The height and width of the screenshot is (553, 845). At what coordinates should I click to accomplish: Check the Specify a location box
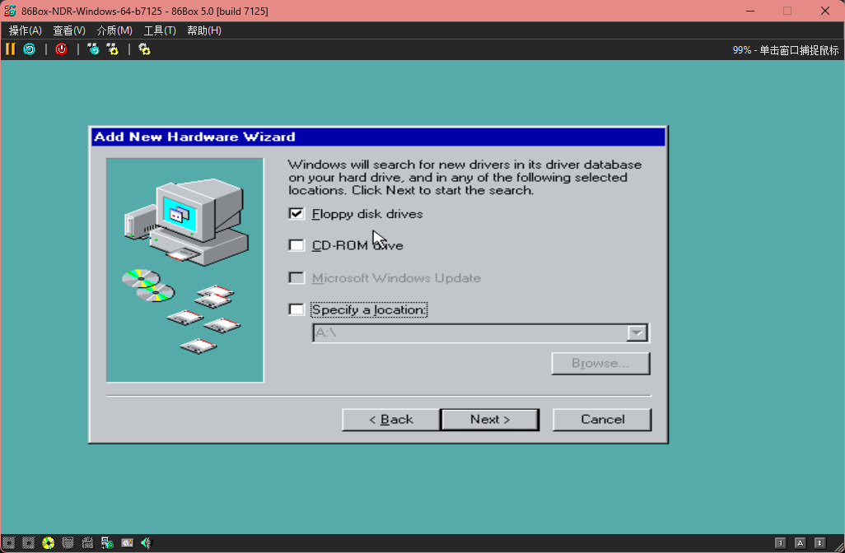[296, 309]
